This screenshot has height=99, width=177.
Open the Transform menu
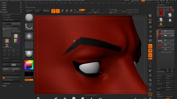[x=124, y=3]
